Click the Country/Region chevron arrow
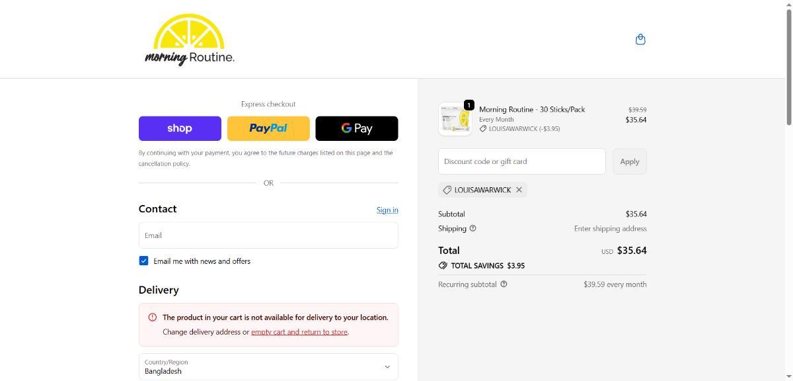 tap(387, 366)
